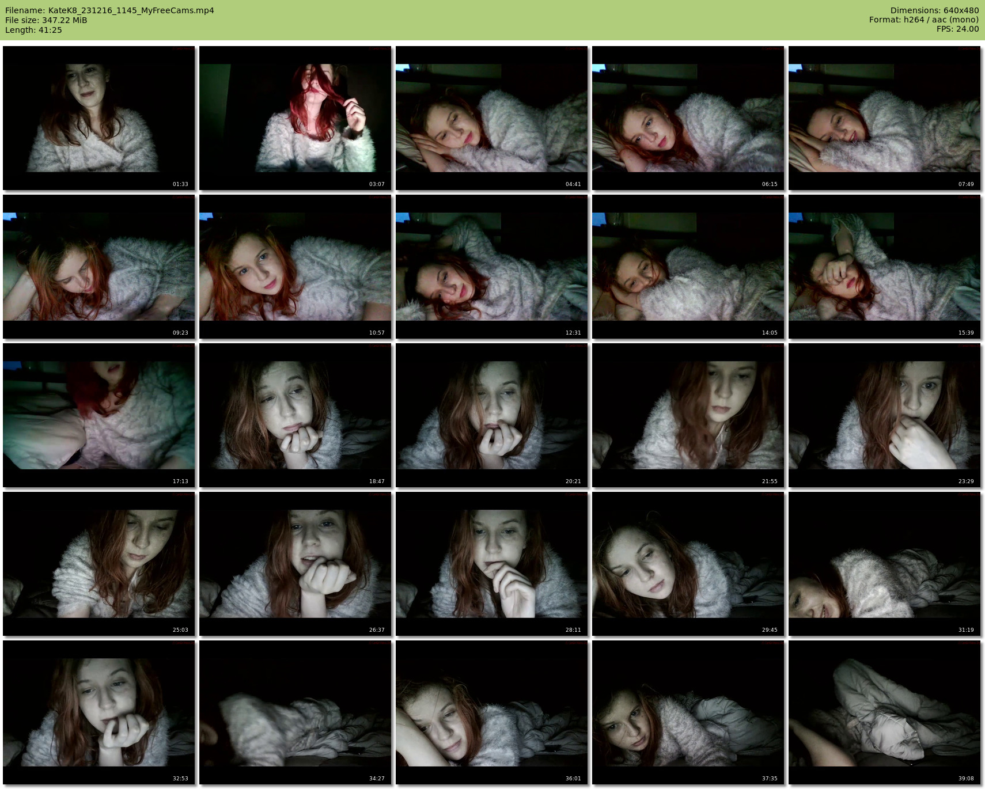The height and width of the screenshot is (789, 985).
Task: Click the File size 347.22 MiB line
Action: (x=46, y=20)
